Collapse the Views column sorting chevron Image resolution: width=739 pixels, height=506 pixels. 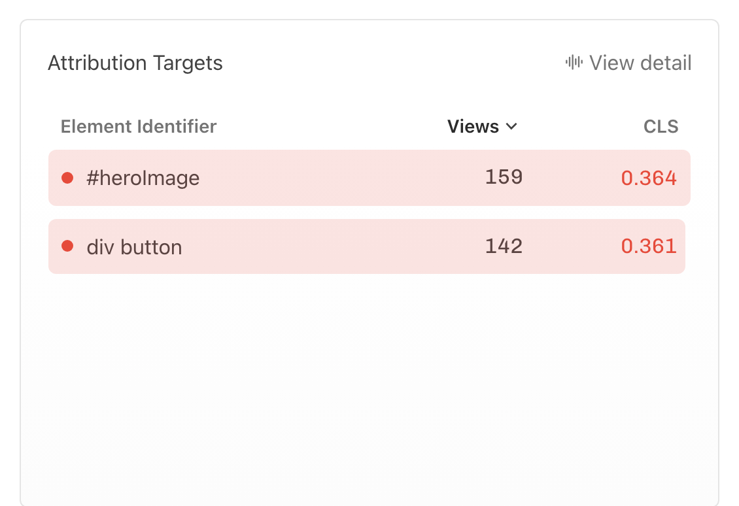[512, 126]
